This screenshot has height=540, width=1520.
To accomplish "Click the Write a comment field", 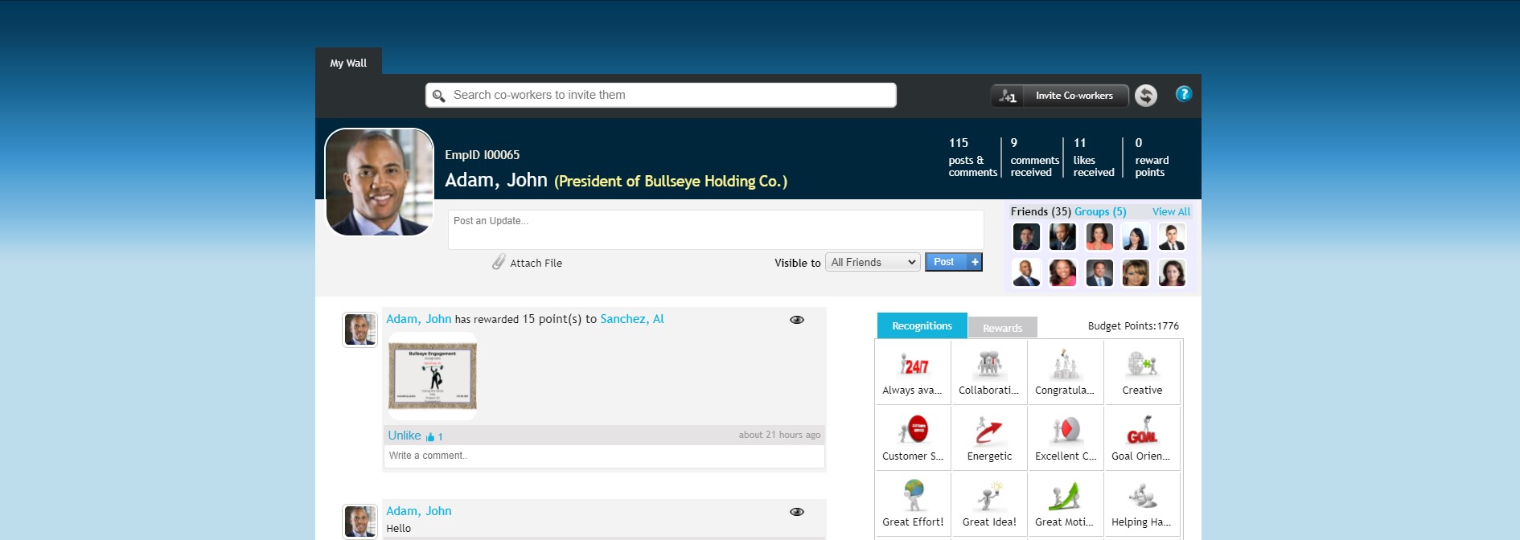I will click(604, 456).
